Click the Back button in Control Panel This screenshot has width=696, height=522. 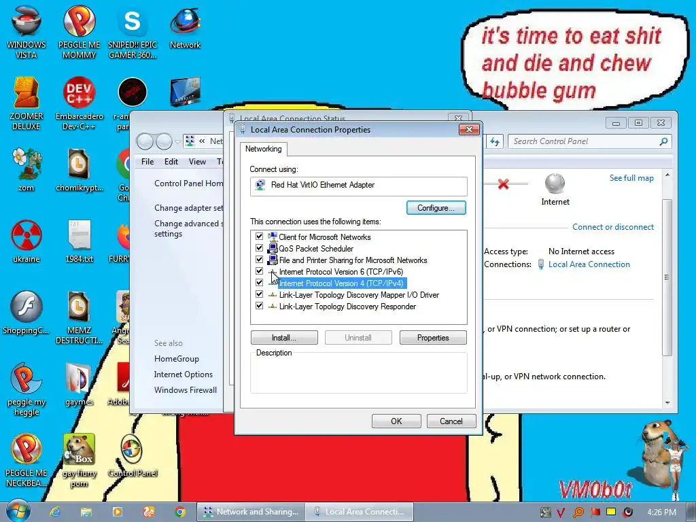pos(145,141)
